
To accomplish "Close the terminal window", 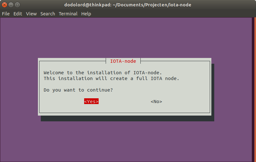I will pos(4,5).
